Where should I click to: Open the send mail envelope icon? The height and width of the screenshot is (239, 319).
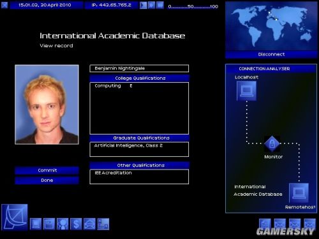(89, 224)
